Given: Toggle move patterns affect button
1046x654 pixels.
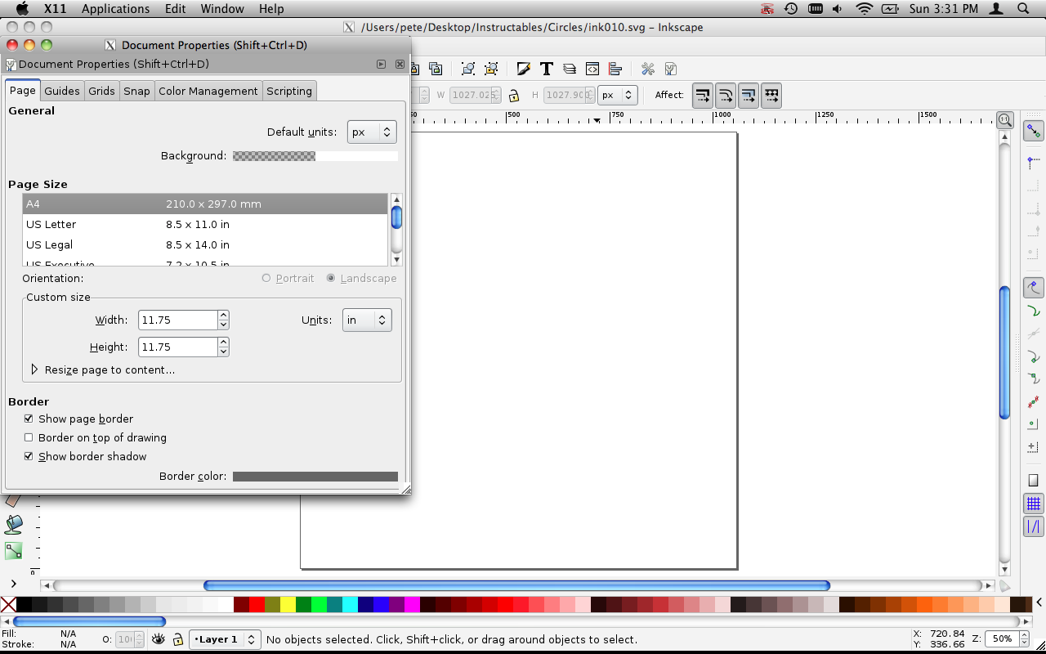Looking at the screenshot, I should [x=771, y=95].
